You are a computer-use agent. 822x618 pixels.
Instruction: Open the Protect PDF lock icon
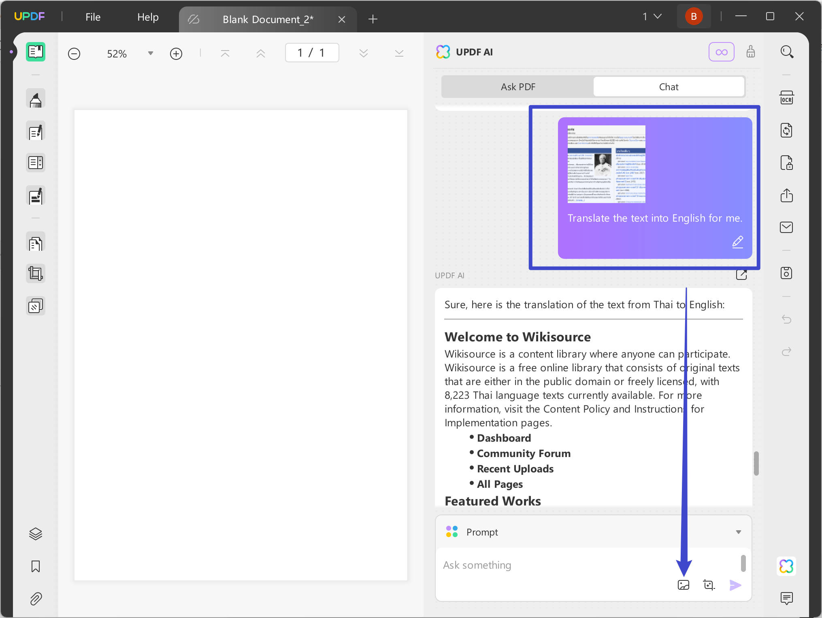point(786,163)
